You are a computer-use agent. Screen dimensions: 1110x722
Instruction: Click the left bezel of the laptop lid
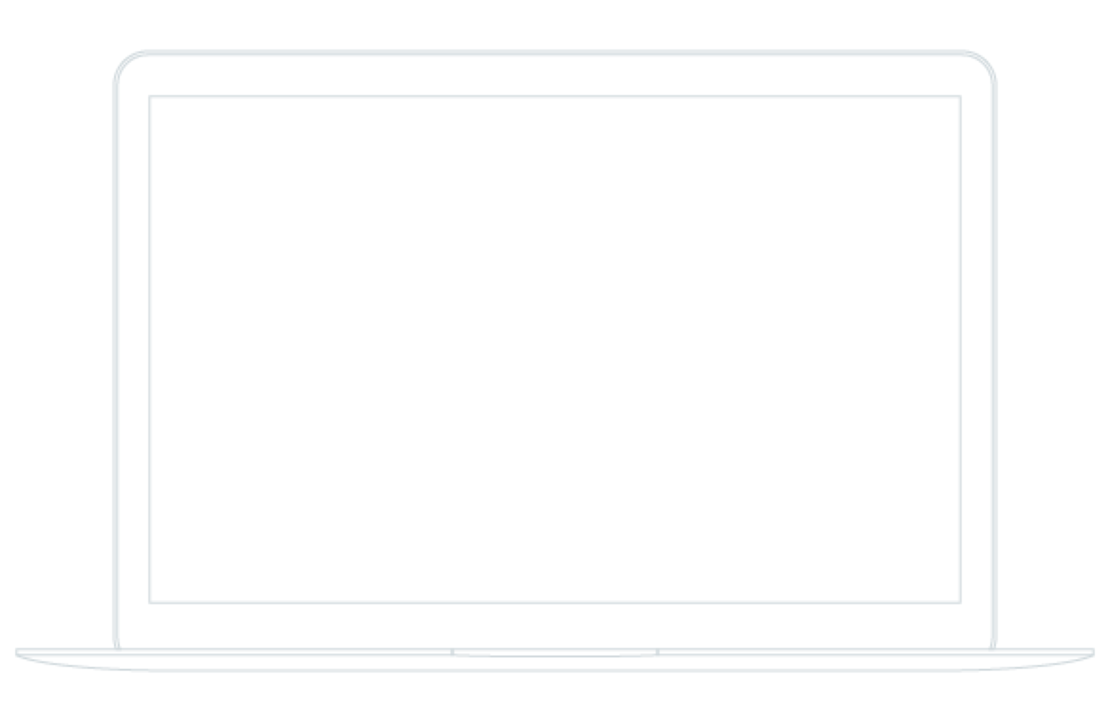tap(132, 350)
